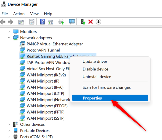Click the red X Uninstall device icon

(91, 22)
